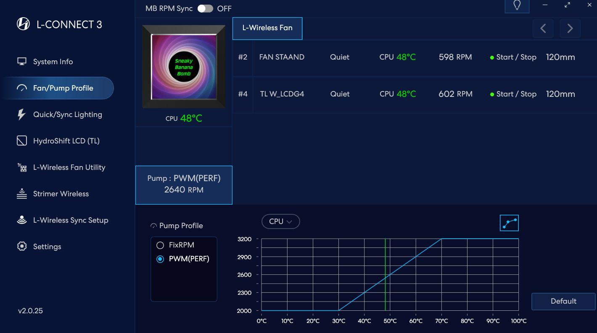
Task: Select the FixRPM pump profile option
Action: point(175,245)
